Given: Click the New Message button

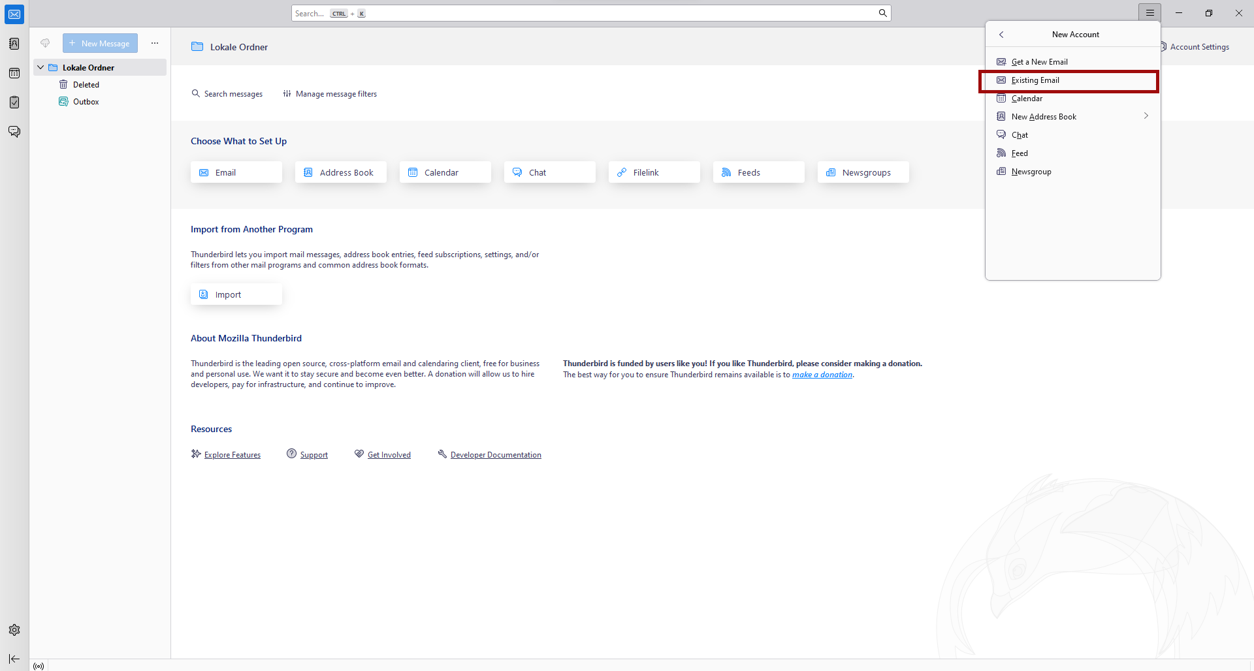Looking at the screenshot, I should coord(100,43).
